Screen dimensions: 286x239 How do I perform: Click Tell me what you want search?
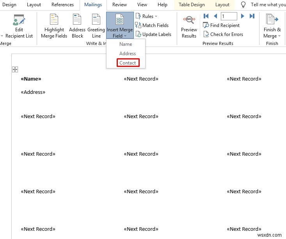pos(268,5)
